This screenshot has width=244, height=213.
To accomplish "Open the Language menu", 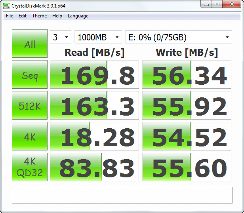I will point(78,16).
